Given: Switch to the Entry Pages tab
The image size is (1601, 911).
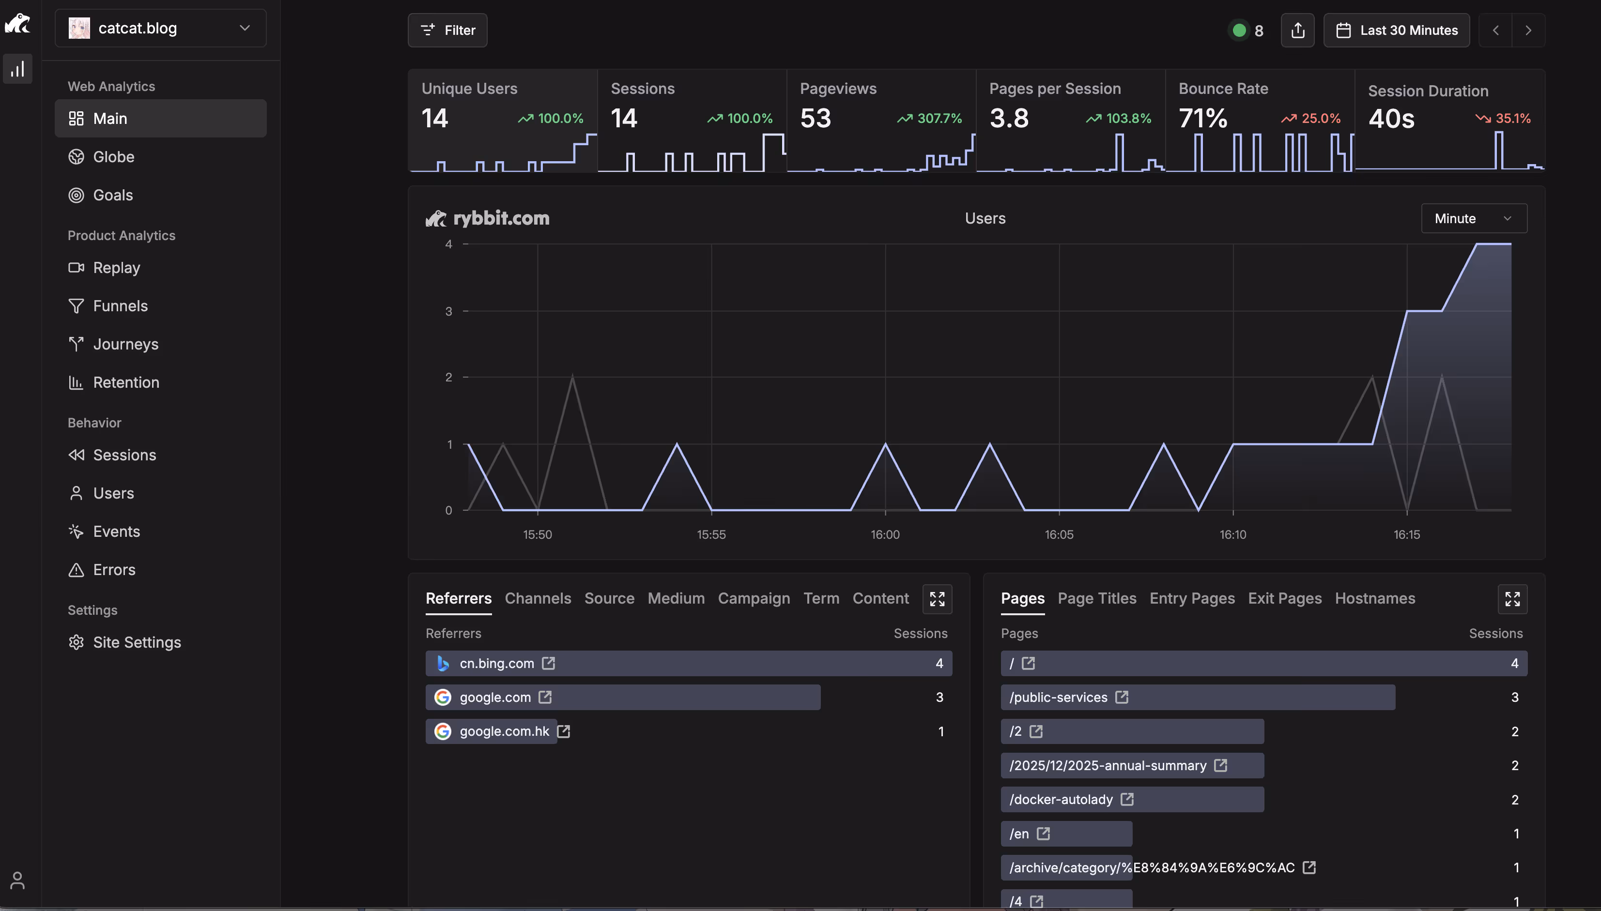Looking at the screenshot, I should (1192, 598).
